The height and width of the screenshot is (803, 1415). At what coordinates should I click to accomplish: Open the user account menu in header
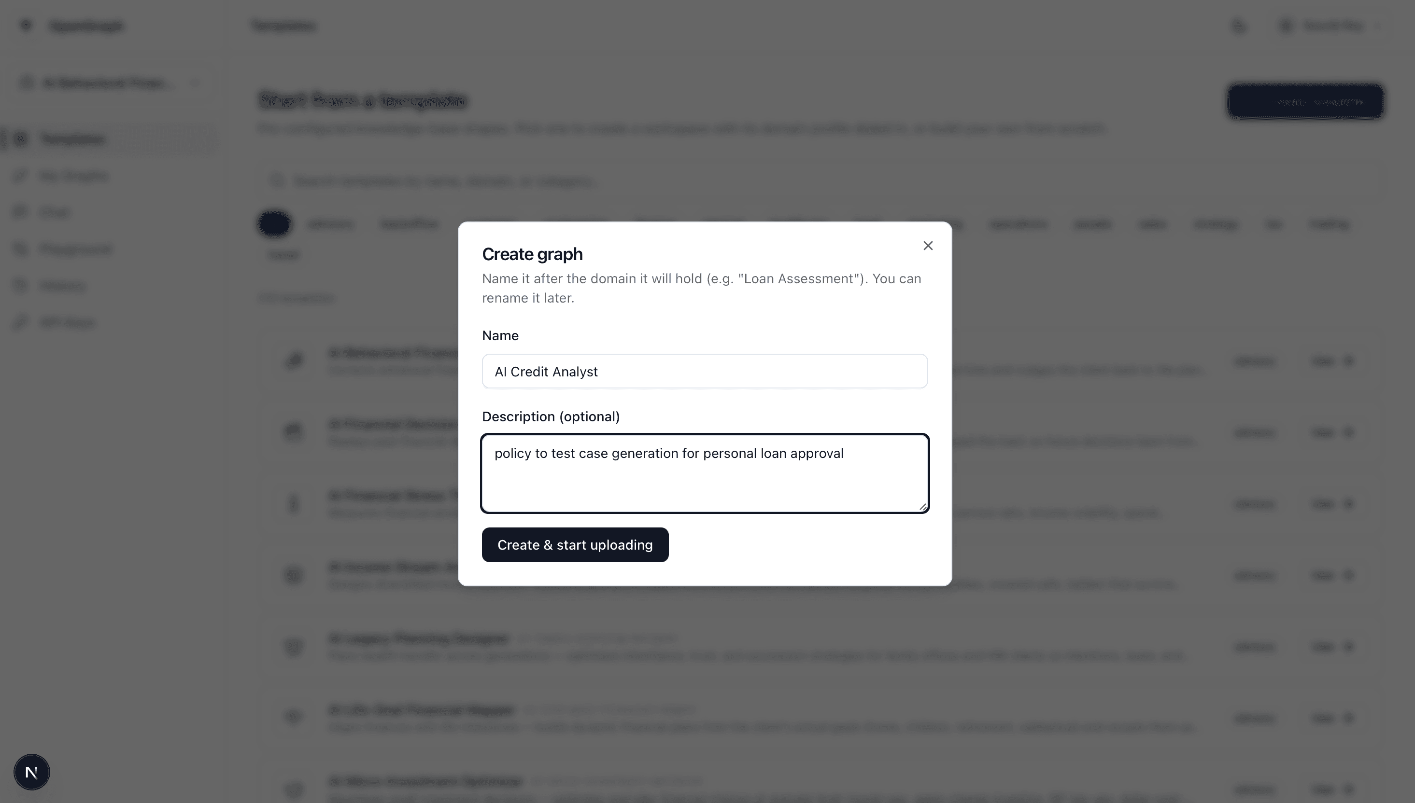(x=1331, y=26)
